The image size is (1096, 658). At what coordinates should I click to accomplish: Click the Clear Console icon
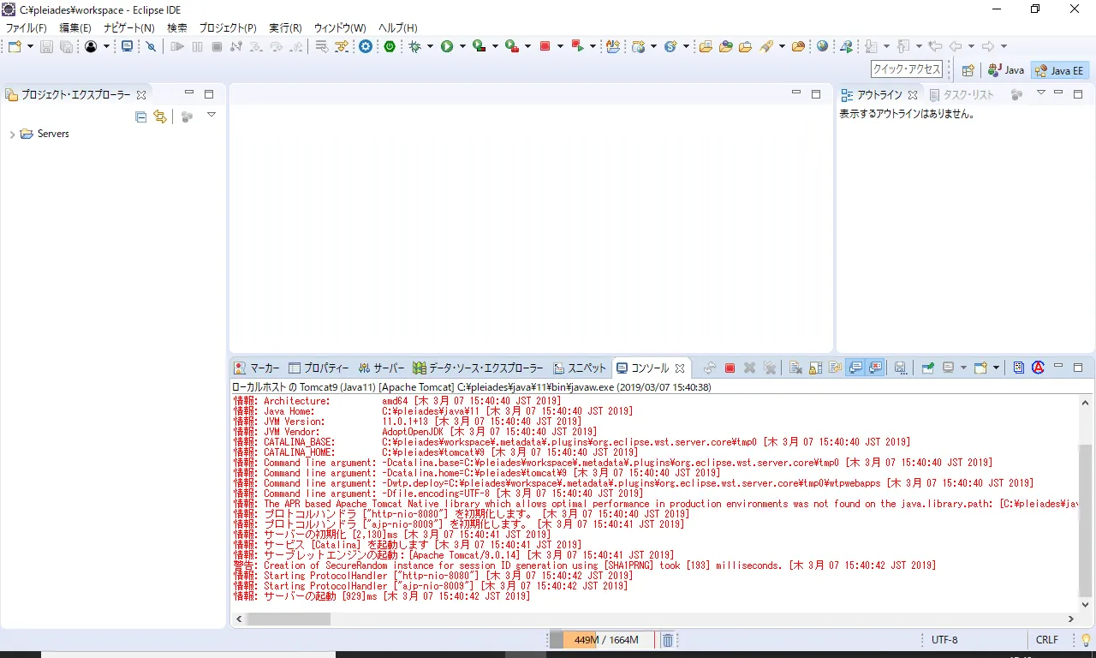tap(795, 368)
